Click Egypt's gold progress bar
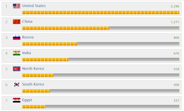 click(34, 107)
